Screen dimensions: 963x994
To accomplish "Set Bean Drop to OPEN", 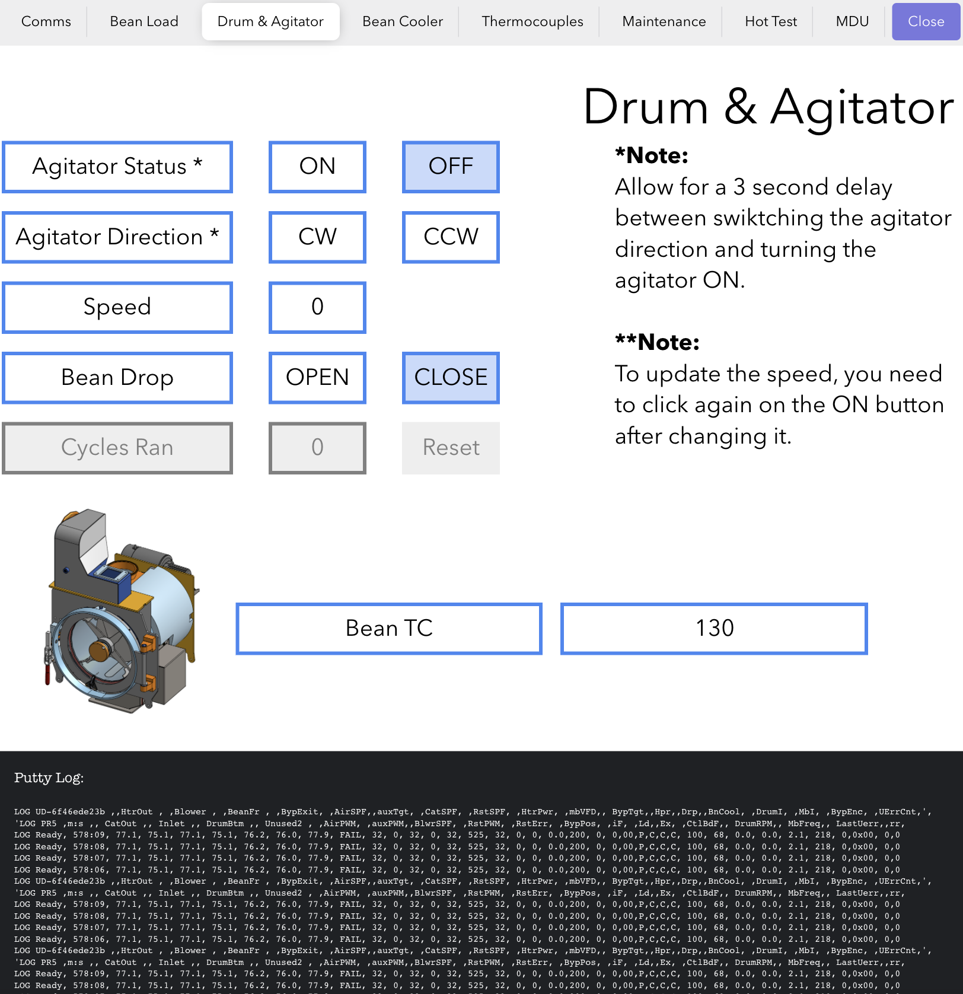I will pyautogui.click(x=317, y=378).
